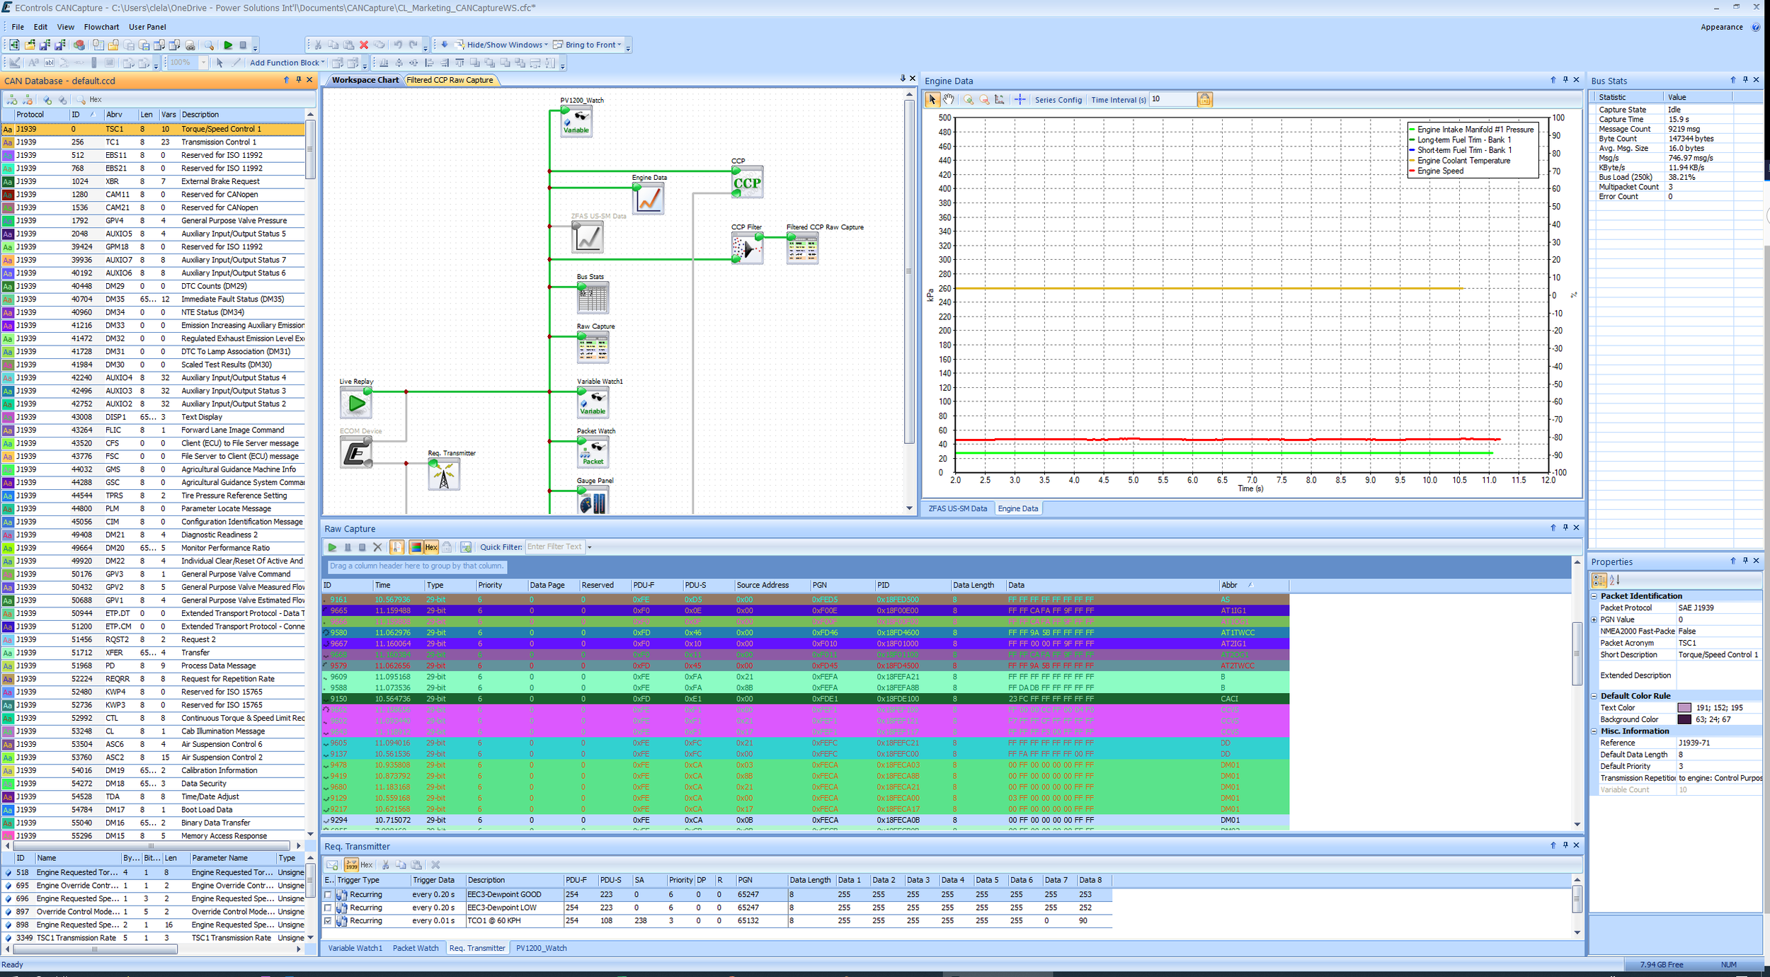Collapse Packet Identification section
Viewport: 1770px width, 977px height.
coord(1594,597)
